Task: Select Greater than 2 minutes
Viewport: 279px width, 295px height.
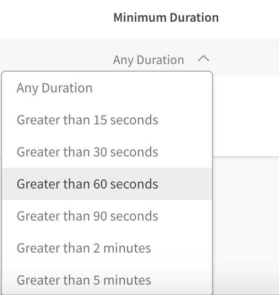Action: pyautogui.click(x=107, y=248)
